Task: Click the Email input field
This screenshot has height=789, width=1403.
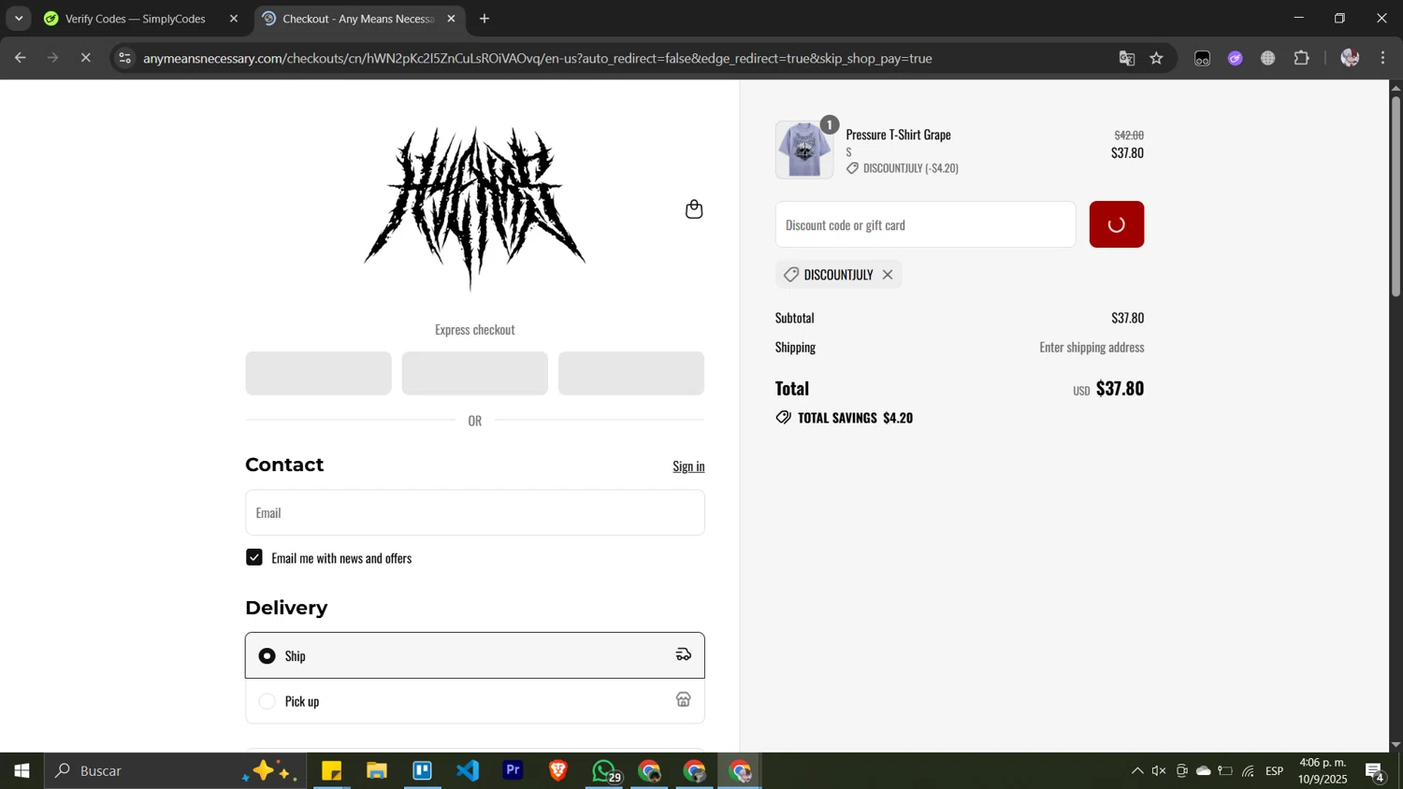Action: [x=475, y=512]
